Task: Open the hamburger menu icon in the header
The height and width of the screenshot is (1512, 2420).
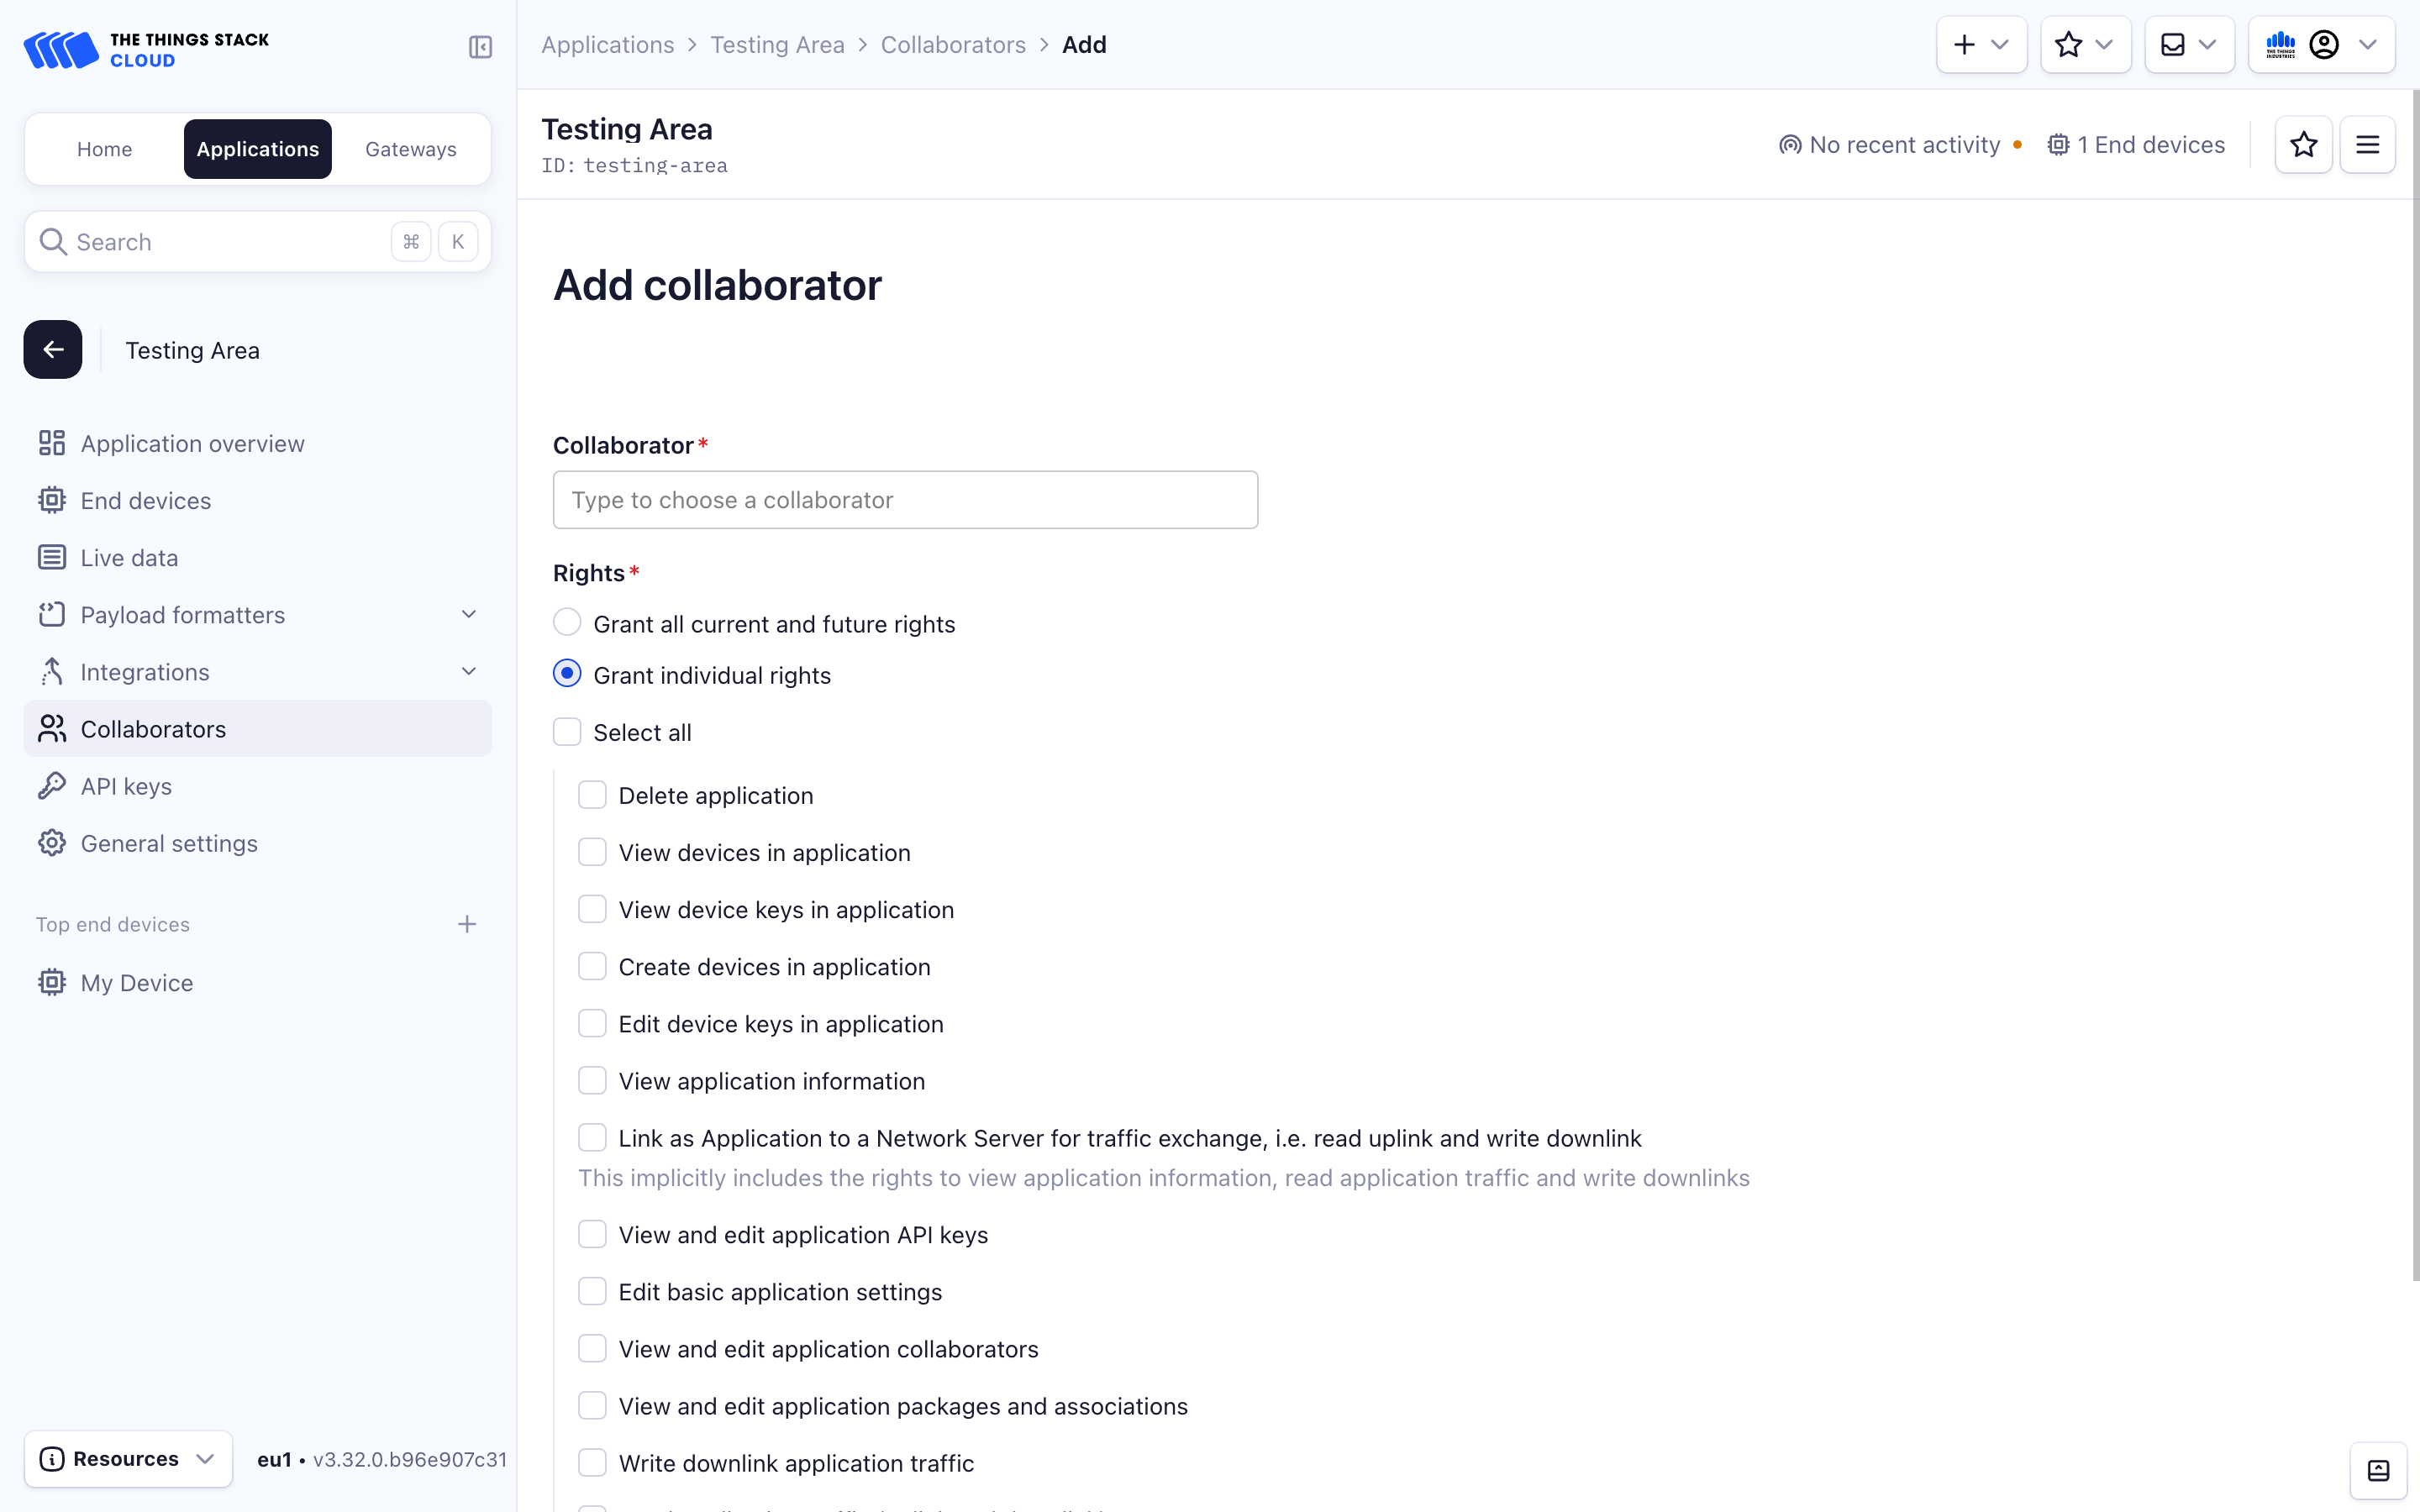Action: [x=2367, y=145]
